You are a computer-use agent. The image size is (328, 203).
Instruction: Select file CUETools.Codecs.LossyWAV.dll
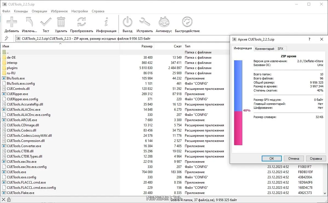tap(29, 135)
